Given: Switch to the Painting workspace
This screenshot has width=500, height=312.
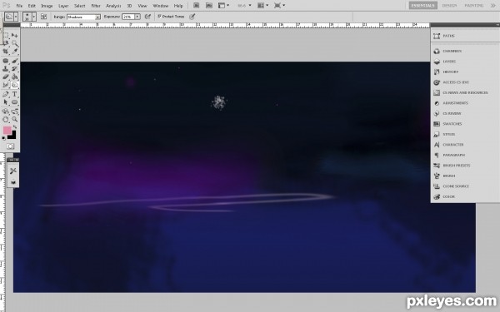Looking at the screenshot, I should tap(474, 6).
